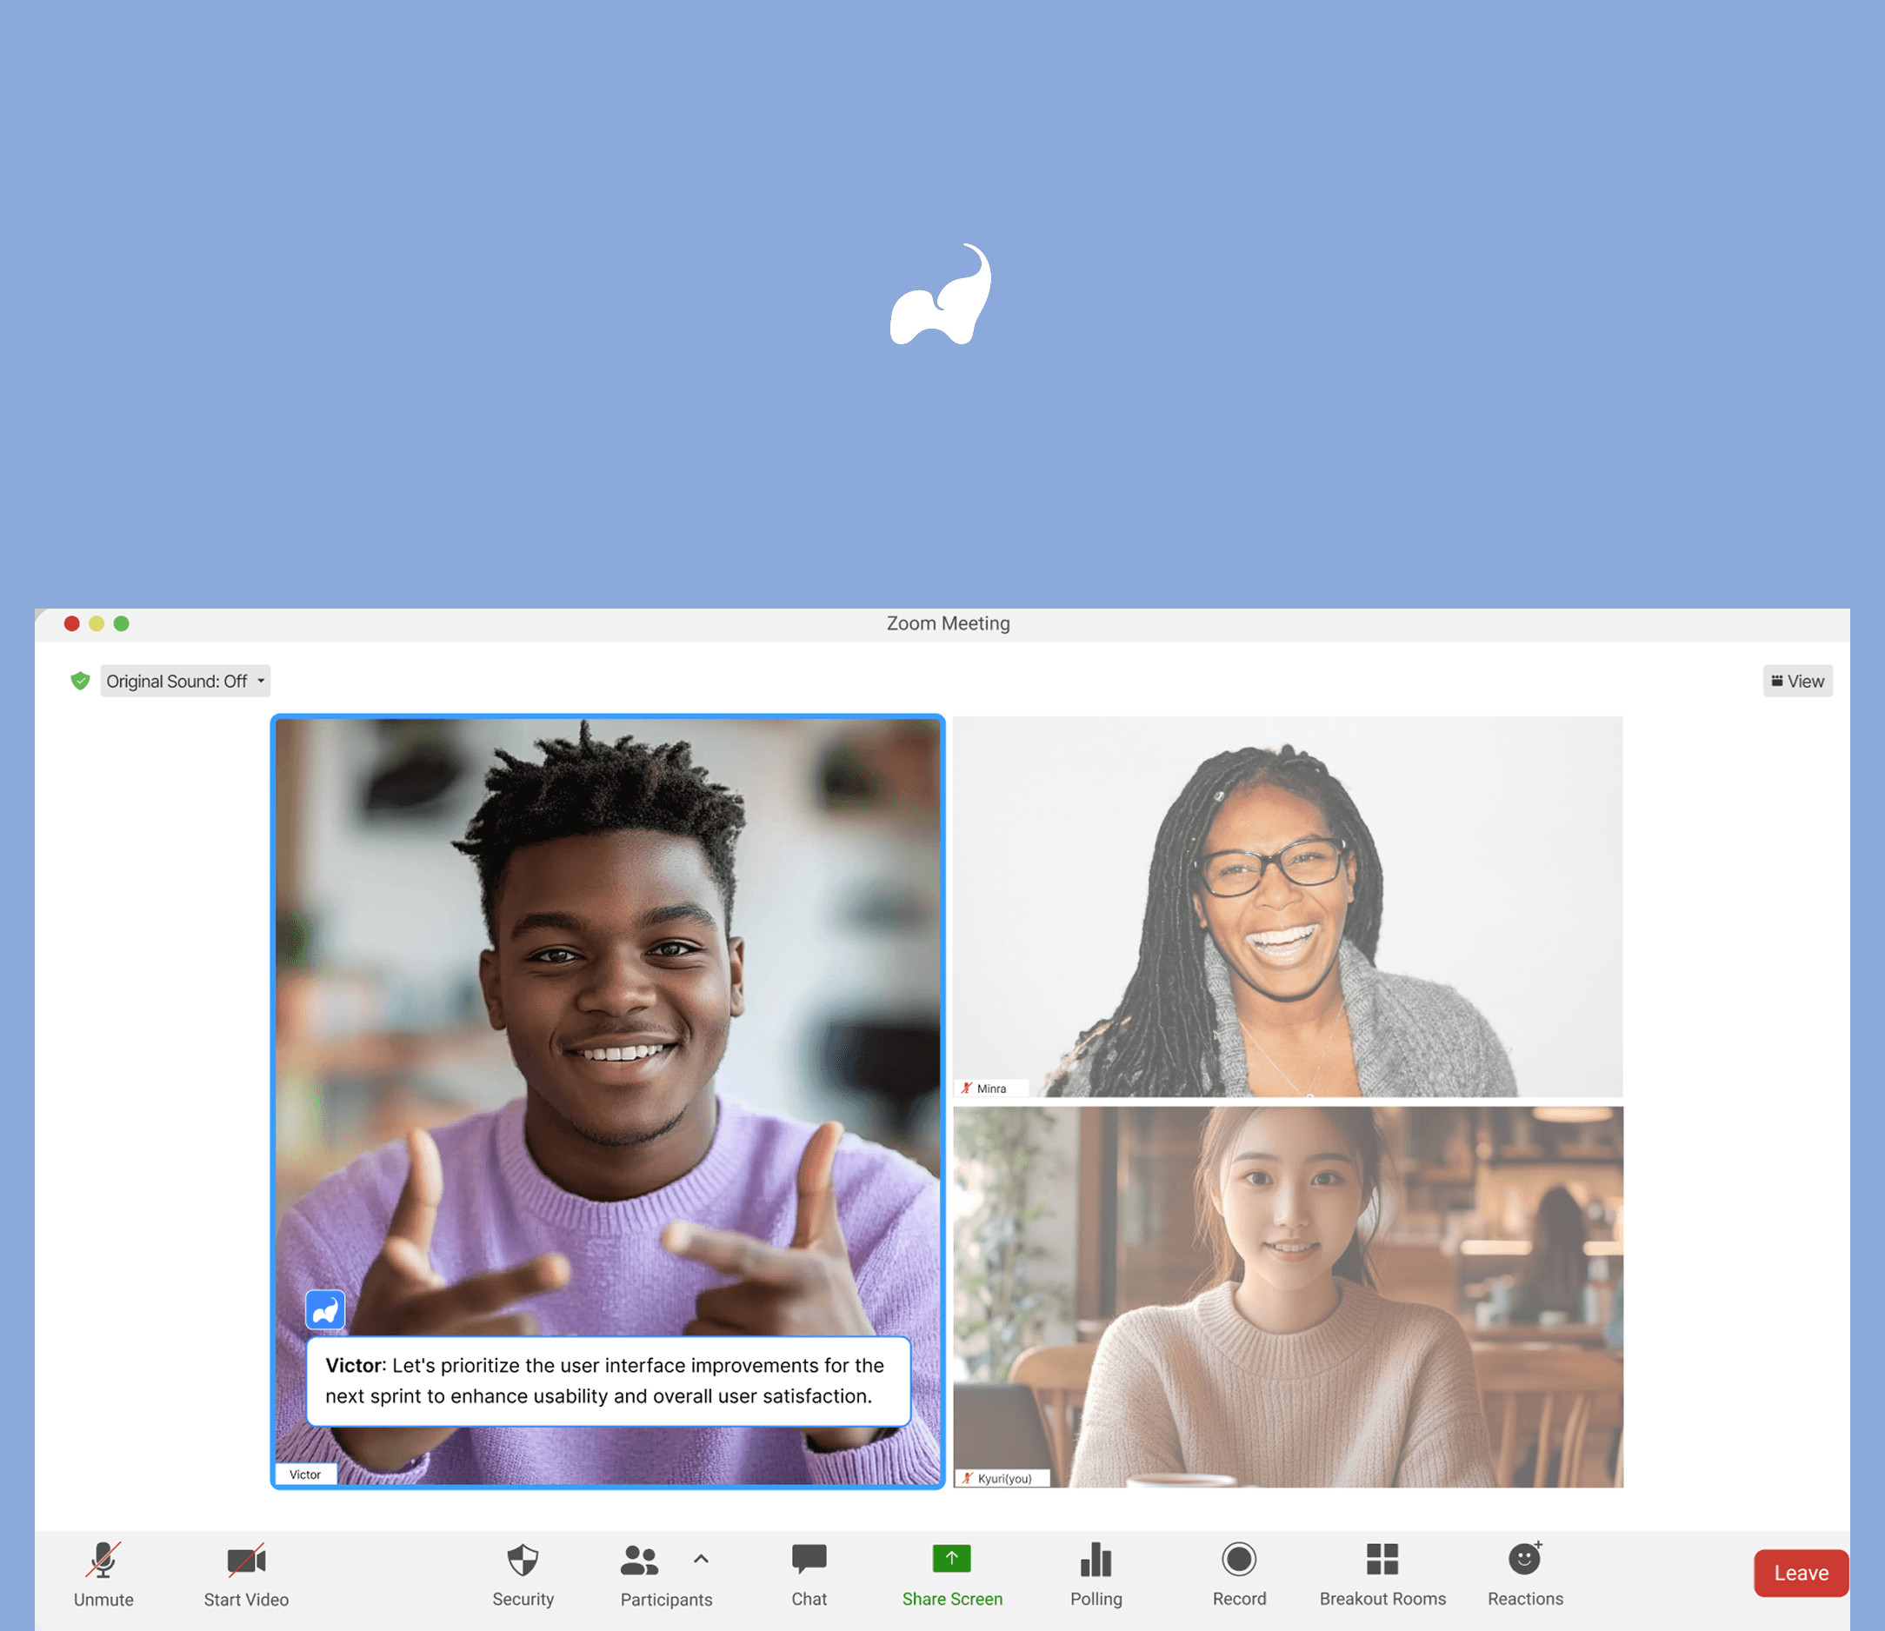The height and width of the screenshot is (1631, 1885).
Task: Select Minra's video tile
Action: [1287, 906]
